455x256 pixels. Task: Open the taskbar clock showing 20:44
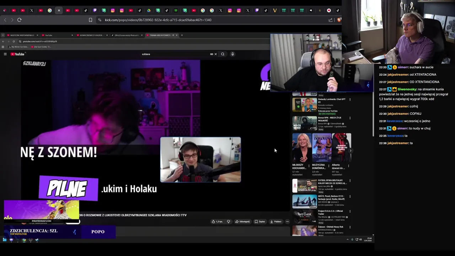368,239
